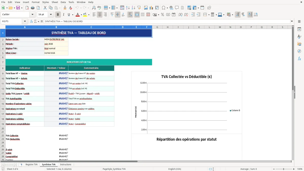Image resolution: width=304 pixels, height=171 pixels.
Task: Toggle Print Preview icon
Action: (x=38, y=8)
